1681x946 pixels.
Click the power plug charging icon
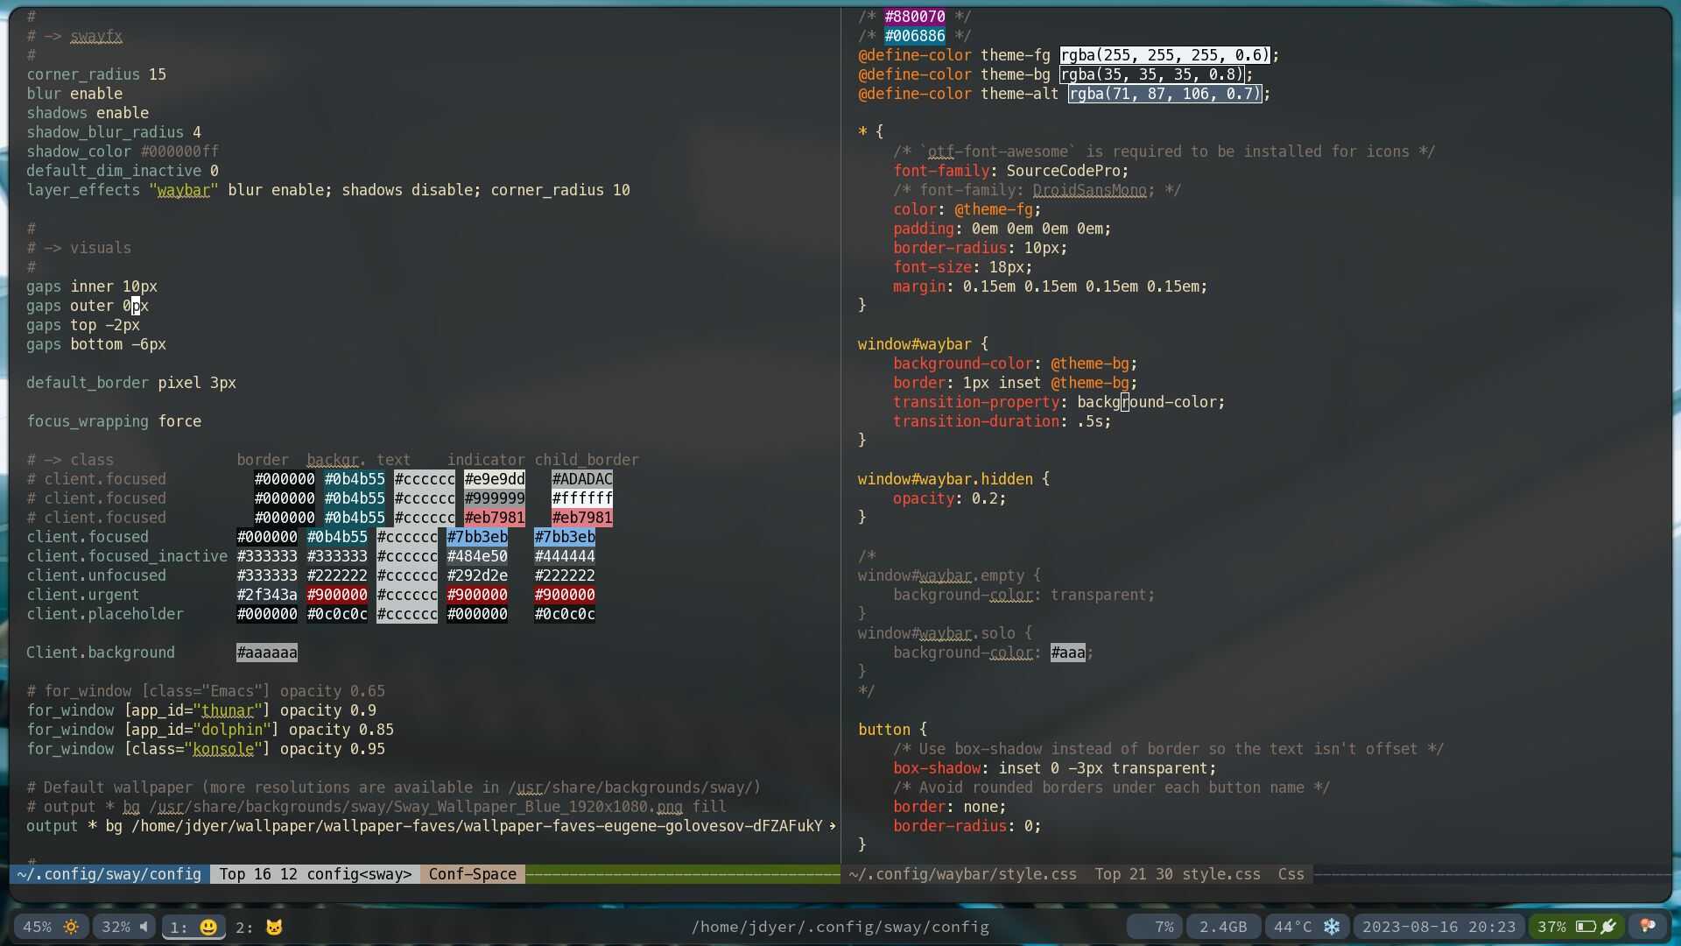point(1608,927)
